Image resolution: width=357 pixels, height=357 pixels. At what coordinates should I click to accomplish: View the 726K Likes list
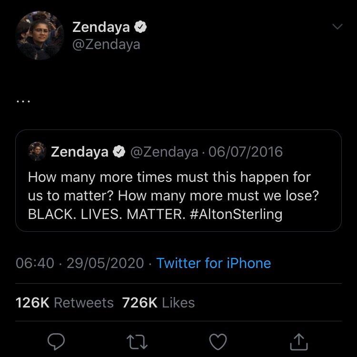[x=159, y=303]
